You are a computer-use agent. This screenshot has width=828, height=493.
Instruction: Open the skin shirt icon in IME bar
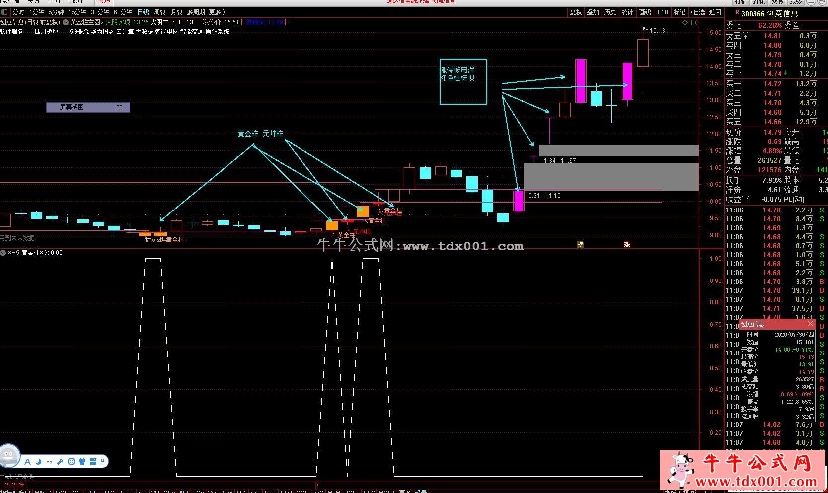(82, 462)
